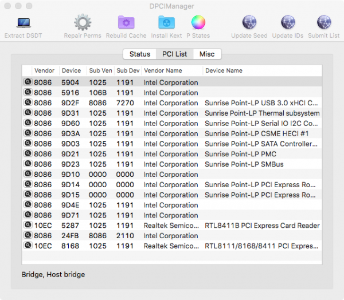Click the Repair Perms gear icon

[83, 23]
